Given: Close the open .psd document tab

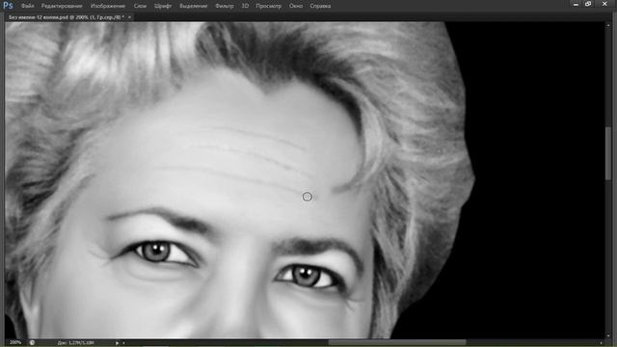Looking at the screenshot, I should click(x=129, y=17).
